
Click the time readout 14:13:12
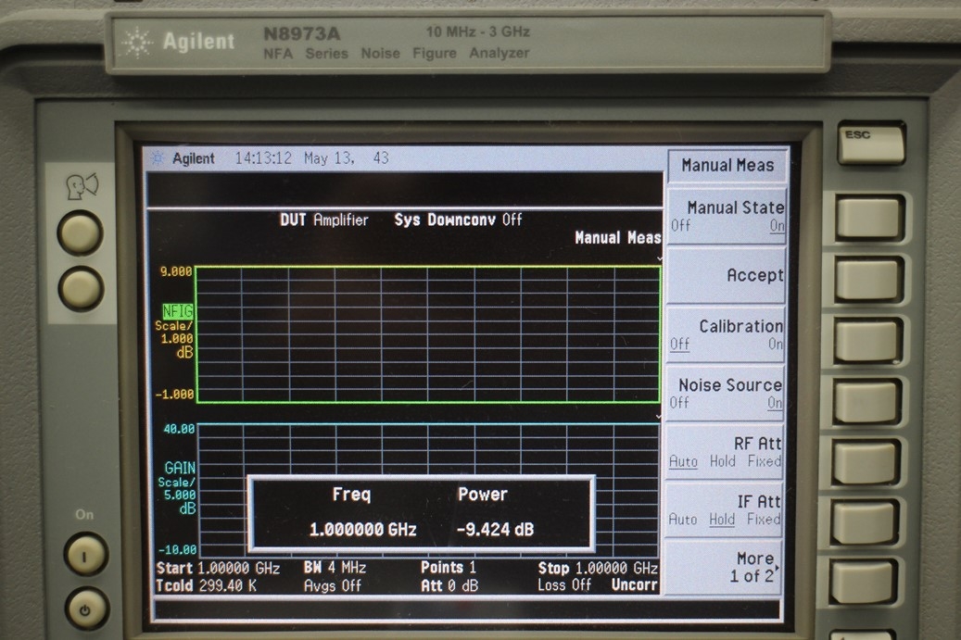(x=263, y=158)
